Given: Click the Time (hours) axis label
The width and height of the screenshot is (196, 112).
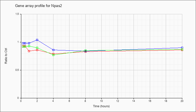Looking at the screenshot, I should click(x=101, y=106).
